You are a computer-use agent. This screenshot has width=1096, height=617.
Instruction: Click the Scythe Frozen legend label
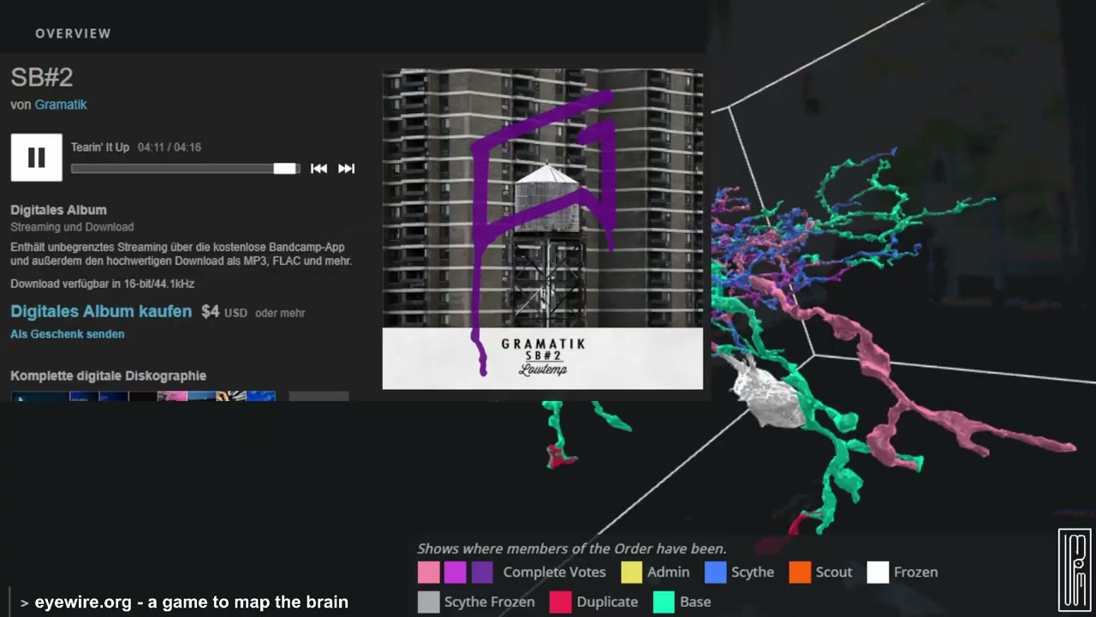click(x=489, y=602)
